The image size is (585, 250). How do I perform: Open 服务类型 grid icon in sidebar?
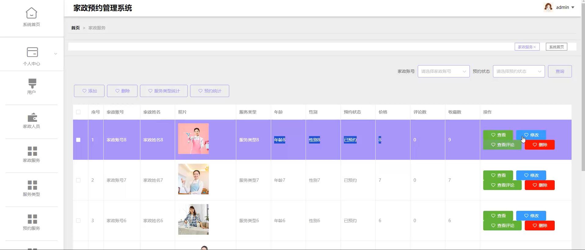32,185
